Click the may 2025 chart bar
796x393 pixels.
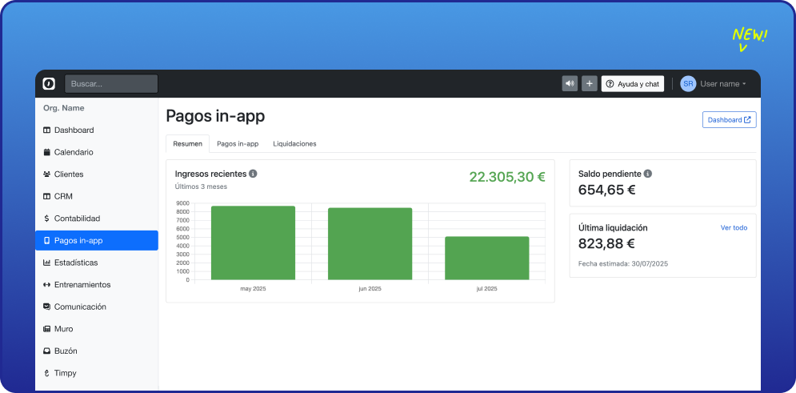click(x=253, y=243)
